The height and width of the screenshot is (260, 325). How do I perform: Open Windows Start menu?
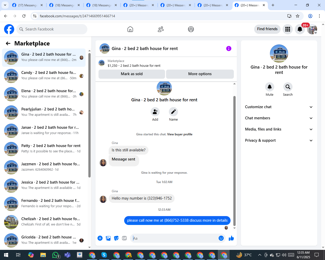point(6,255)
